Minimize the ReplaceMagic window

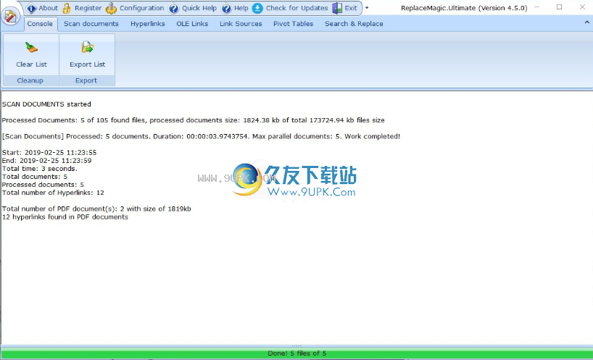[x=536, y=7]
